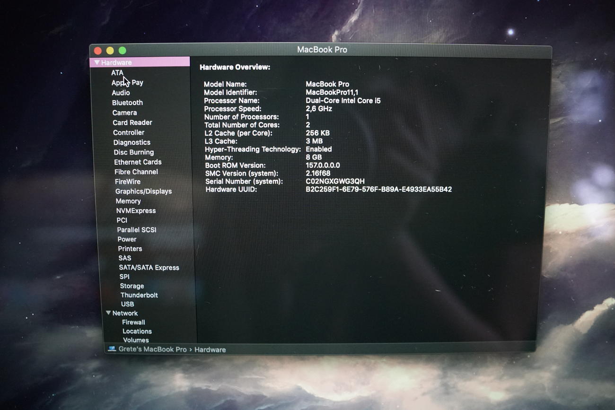The width and height of the screenshot is (615, 410).
Task: Select Storage in the sidebar
Action: pos(132,286)
